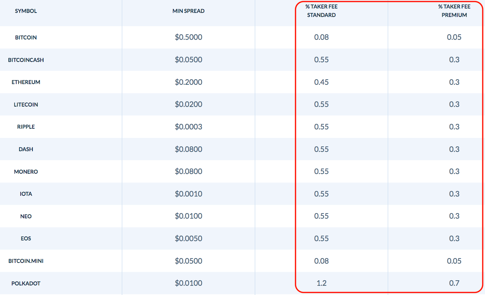
Task: Select the % TAKER FEE STANDARD header
Action: [x=321, y=11]
